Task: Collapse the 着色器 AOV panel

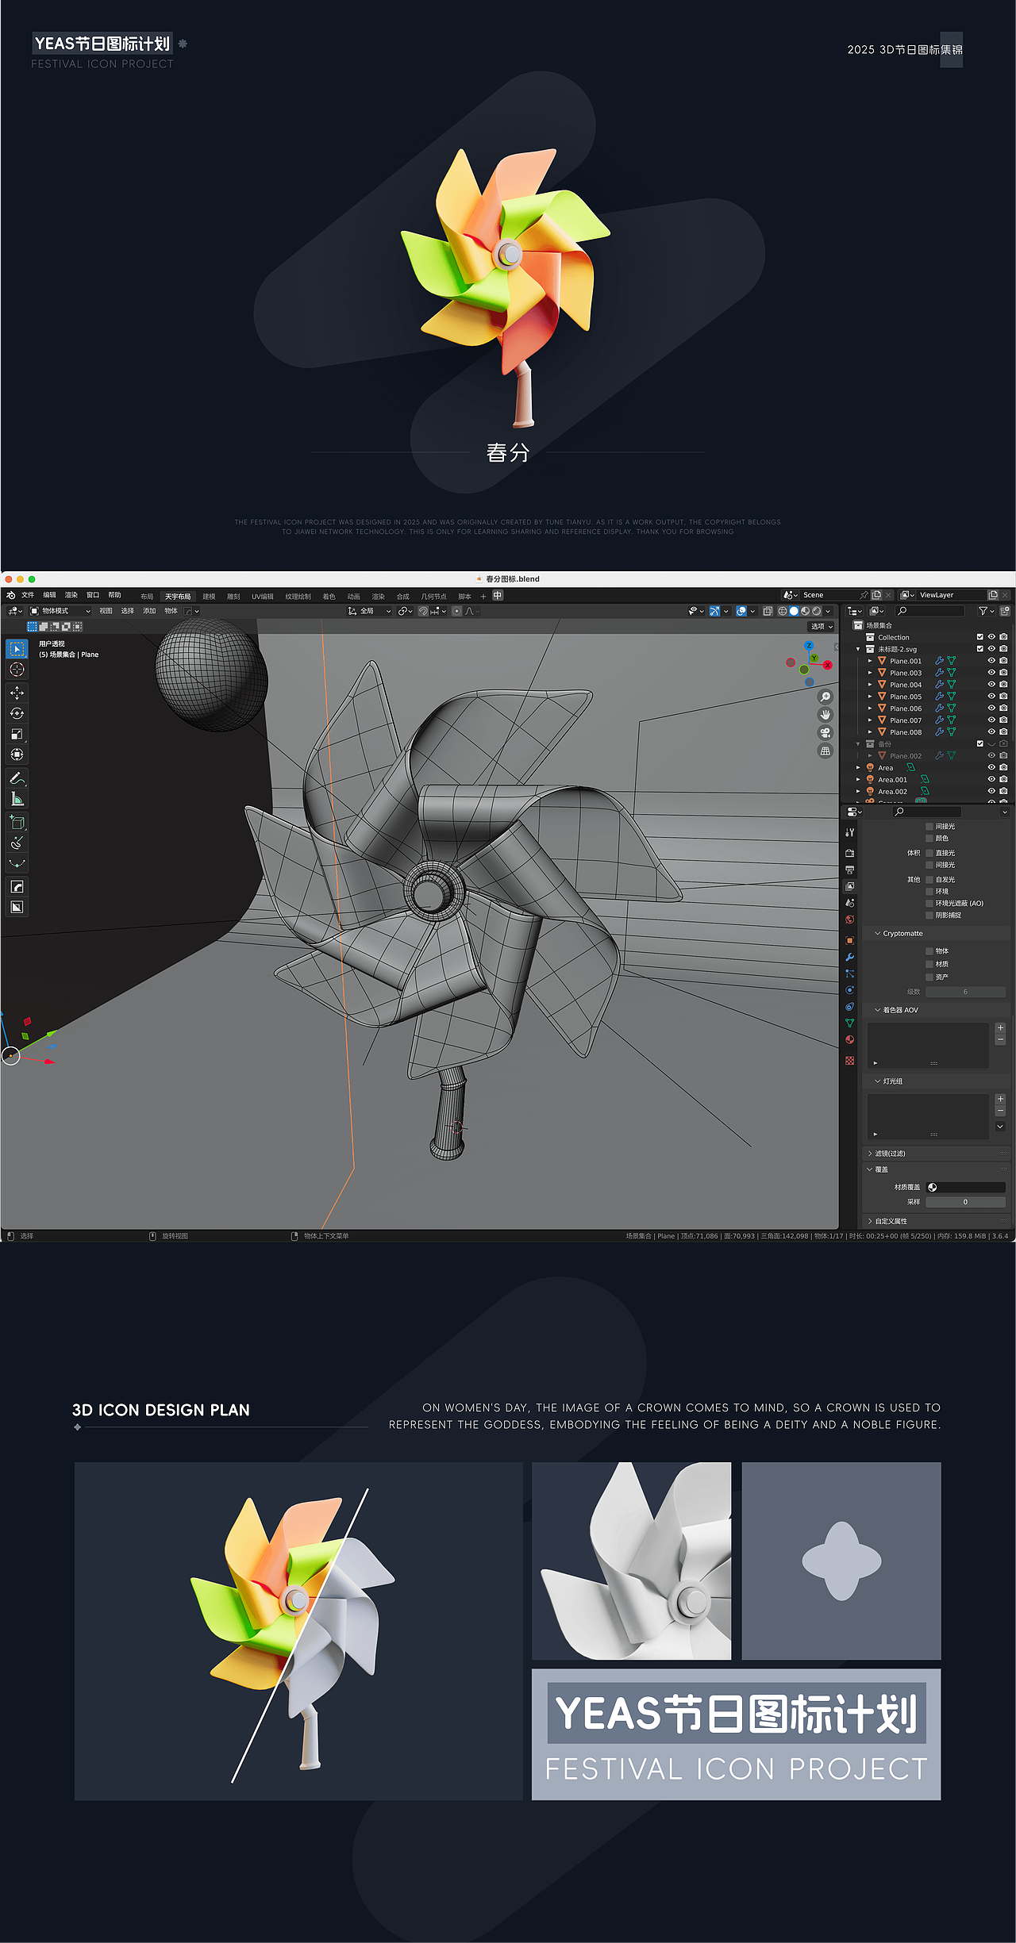Action: tap(877, 1010)
